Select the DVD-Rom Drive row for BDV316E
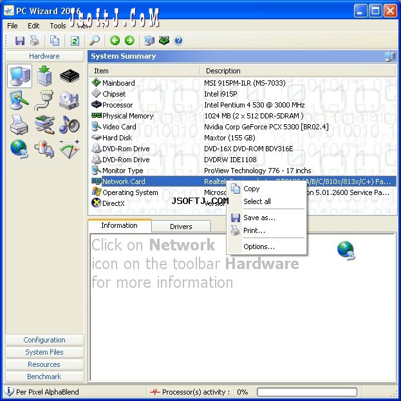 [x=243, y=149]
